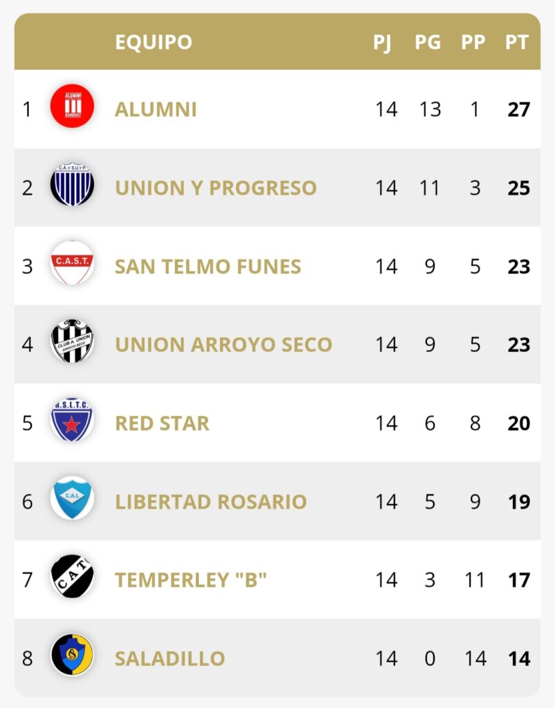The image size is (555, 708).
Task: Click the Libertad Rosario light-blue crest
Action: pos(72,498)
